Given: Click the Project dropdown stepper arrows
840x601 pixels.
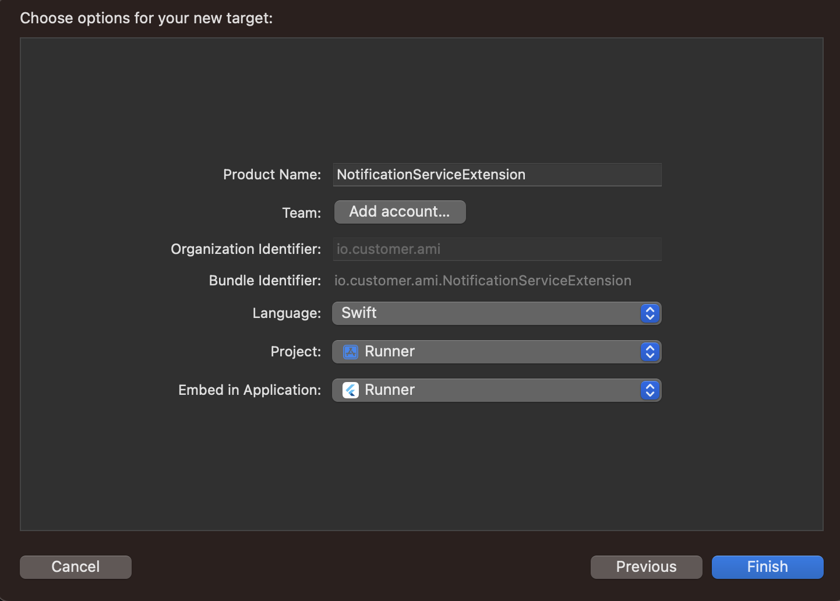Looking at the screenshot, I should pos(650,352).
